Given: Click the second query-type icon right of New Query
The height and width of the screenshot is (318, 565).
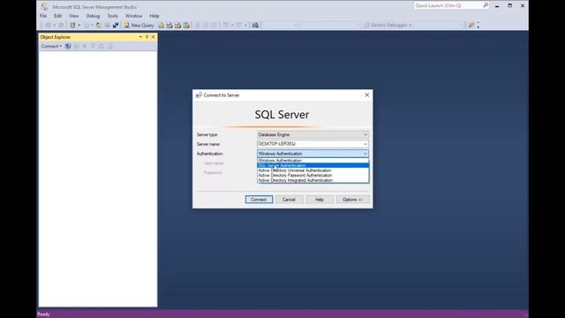Looking at the screenshot, I should point(169,26).
